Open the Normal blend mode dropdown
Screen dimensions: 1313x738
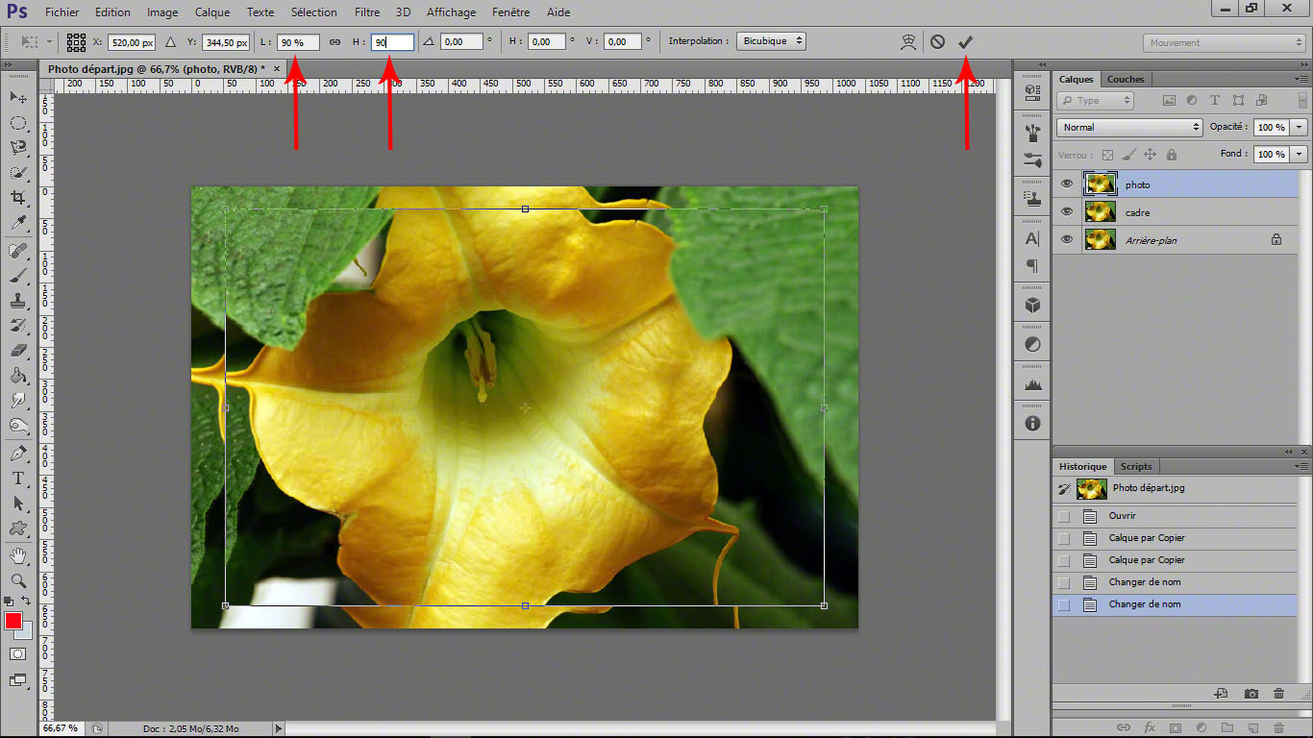(1129, 127)
